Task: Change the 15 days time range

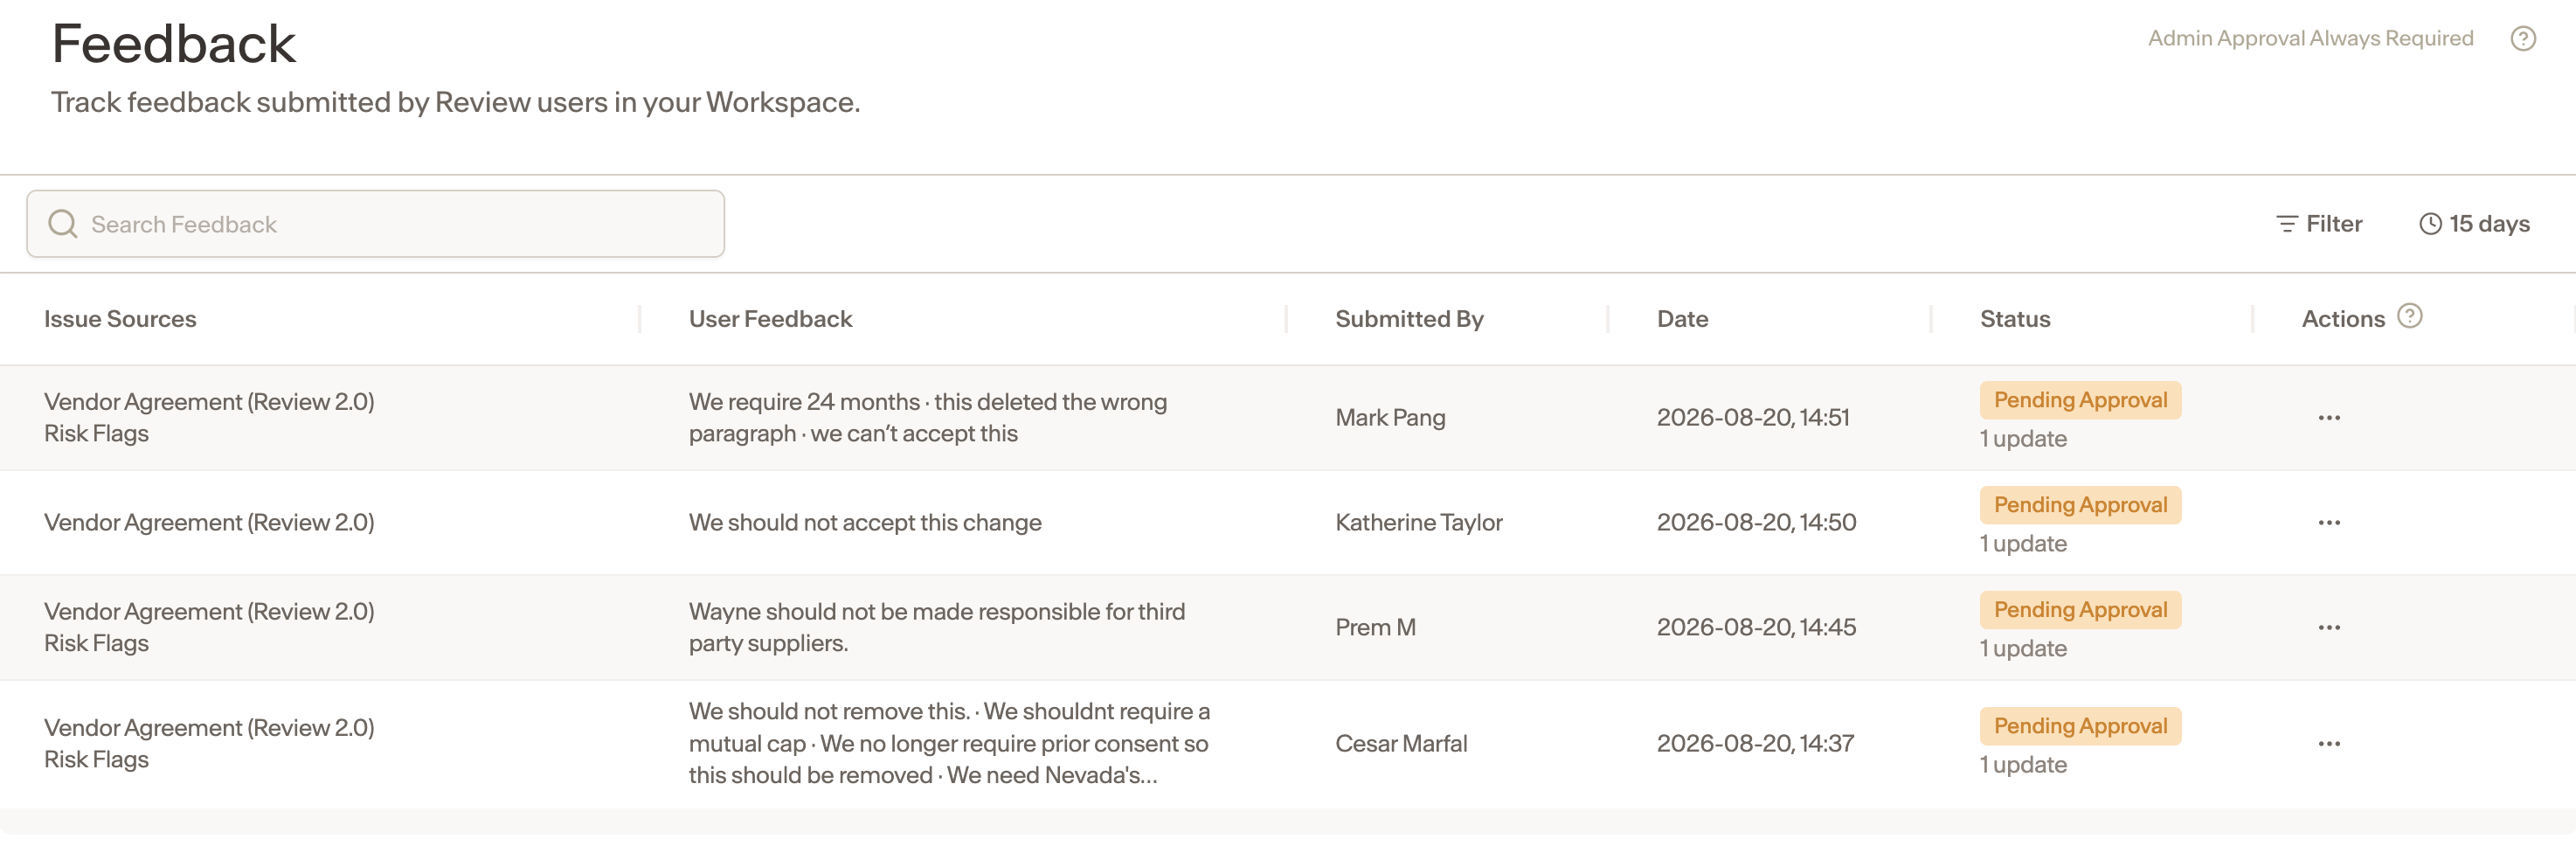Action: point(2474,224)
